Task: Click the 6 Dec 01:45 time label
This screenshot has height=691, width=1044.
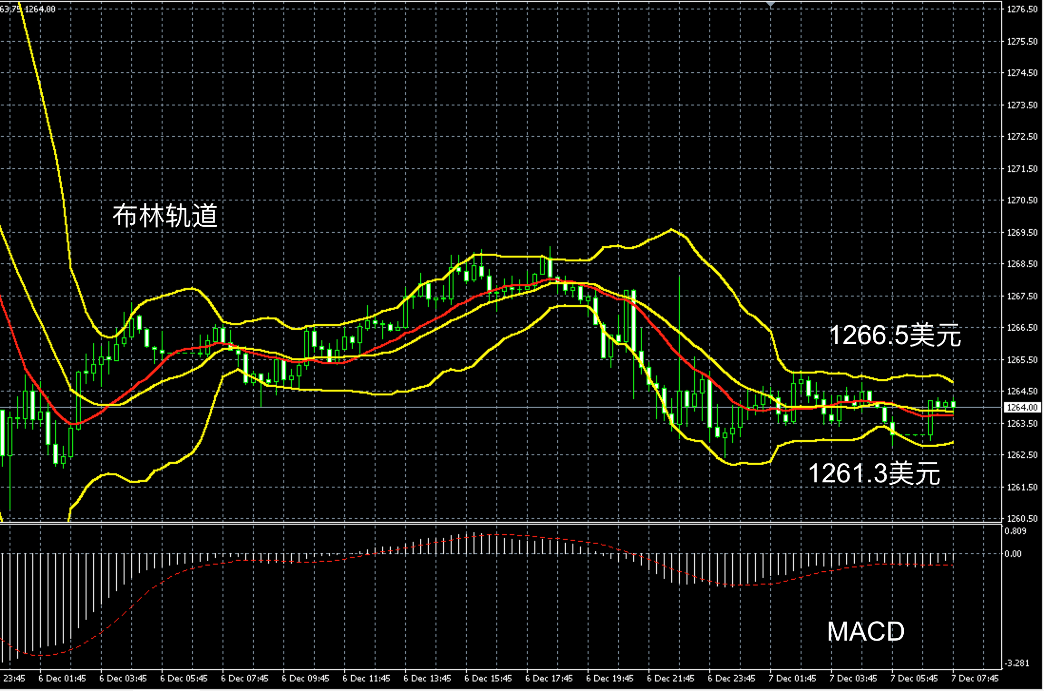Action: click(x=62, y=678)
